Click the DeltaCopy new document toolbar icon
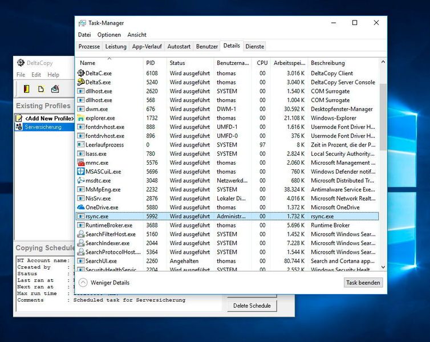 pyautogui.click(x=41, y=89)
